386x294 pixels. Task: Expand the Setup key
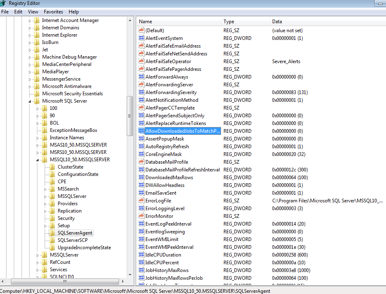pyautogui.click(x=45, y=226)
